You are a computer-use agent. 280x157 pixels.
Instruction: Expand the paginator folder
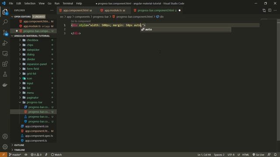pyautogui.click(x=20, y=98)
